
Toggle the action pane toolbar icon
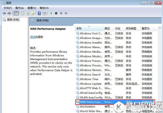[44, 13]
